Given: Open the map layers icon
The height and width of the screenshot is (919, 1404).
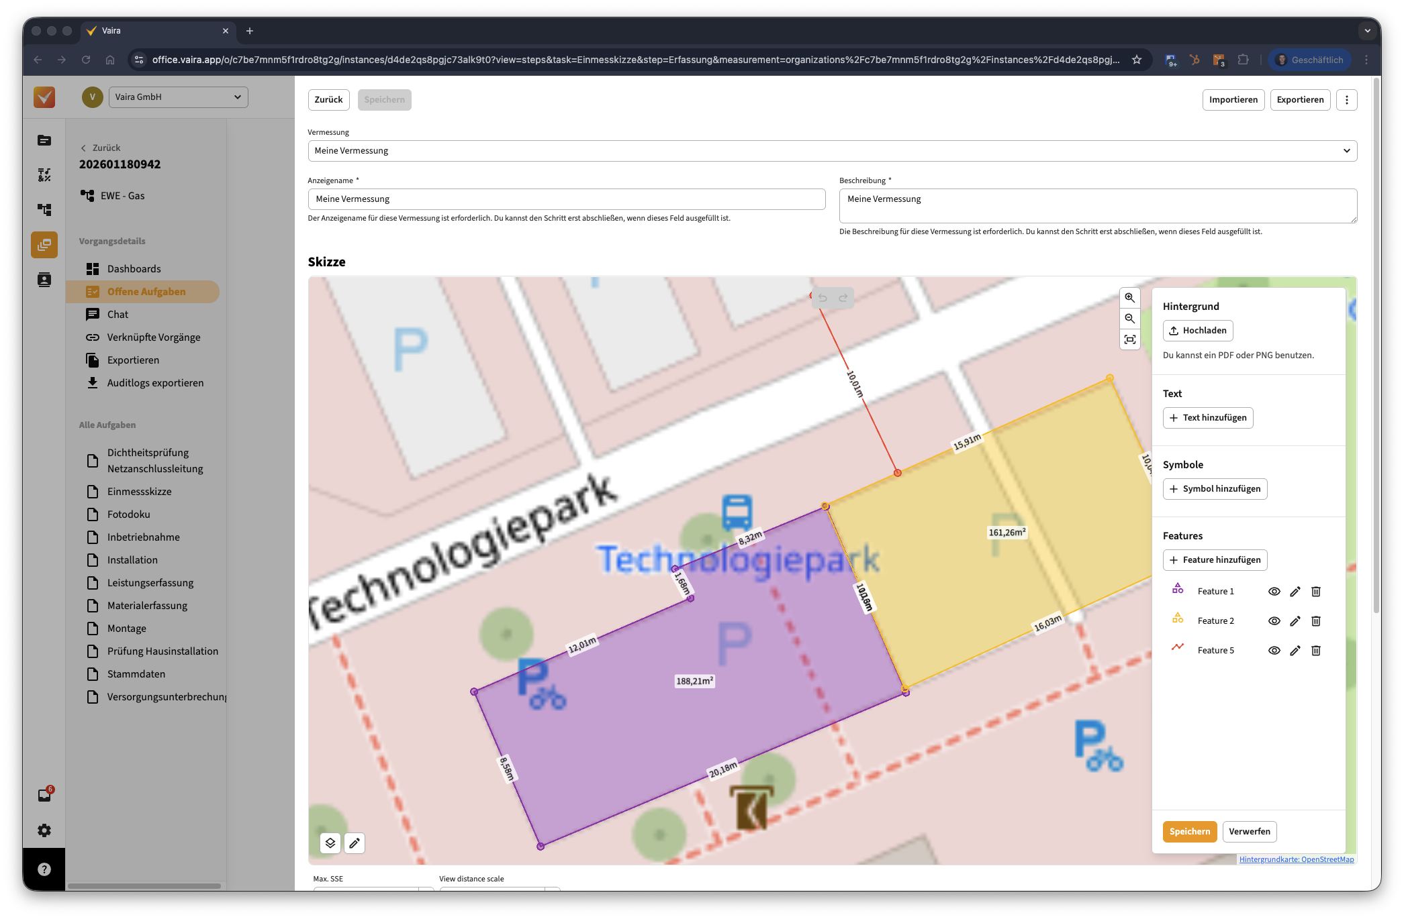Looking at the screenshot, I should (x=330, y=843).
